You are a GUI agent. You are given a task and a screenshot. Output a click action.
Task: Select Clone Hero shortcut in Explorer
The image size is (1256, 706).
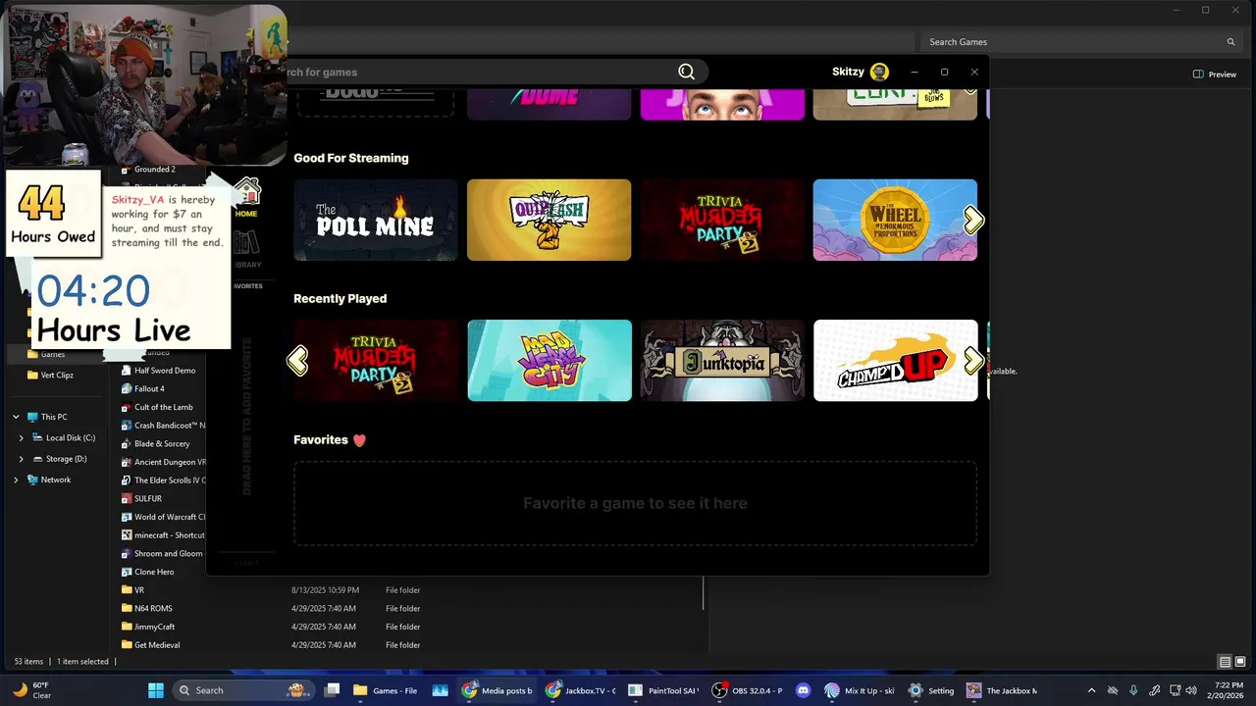pos(147,572)
